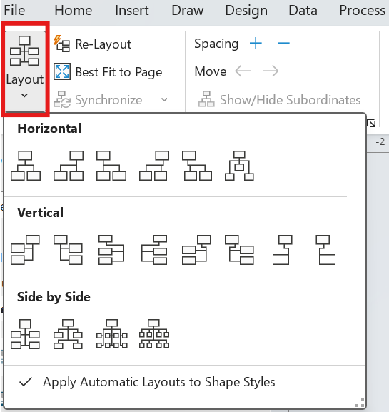Viewport: 389px width, 412px height.
Task: Select third Horizontal layout, top box offset left
Action: click(111, 166)
